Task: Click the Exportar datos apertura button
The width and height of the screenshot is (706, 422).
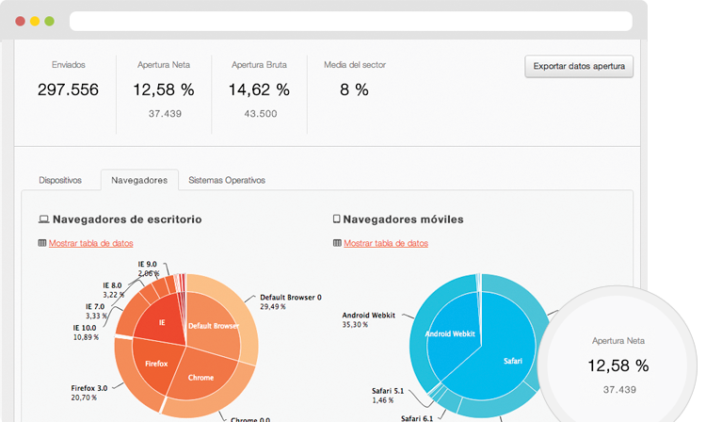Action: point(580,66)
